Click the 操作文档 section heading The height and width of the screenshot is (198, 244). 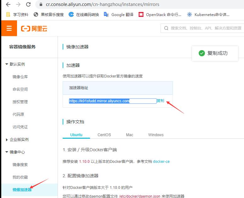pos(75,122)
